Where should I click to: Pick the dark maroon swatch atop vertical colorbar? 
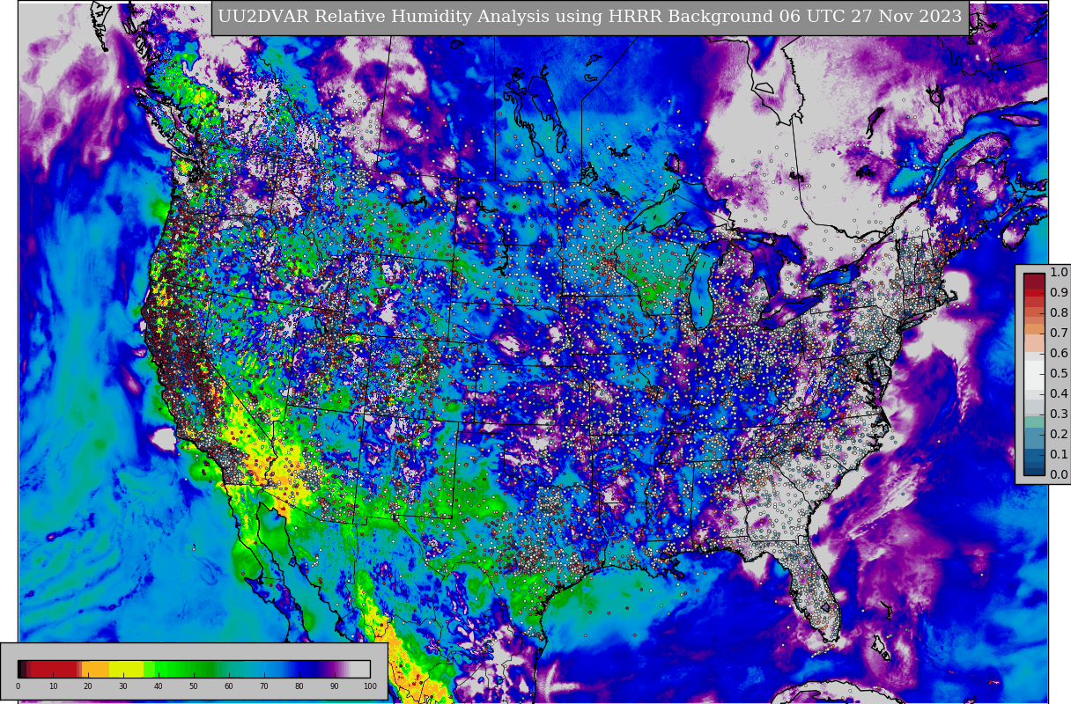pyautogui.click(x=1034, y=281)
